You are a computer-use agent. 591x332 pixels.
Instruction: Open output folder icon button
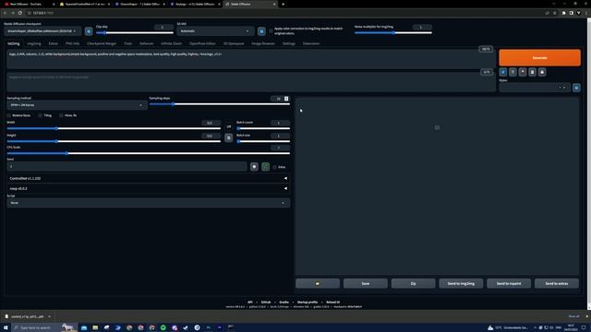click(318, 283)
